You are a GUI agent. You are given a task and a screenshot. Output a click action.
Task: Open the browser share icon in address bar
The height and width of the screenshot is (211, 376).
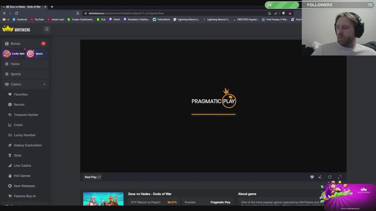click(x=276, y=13)
